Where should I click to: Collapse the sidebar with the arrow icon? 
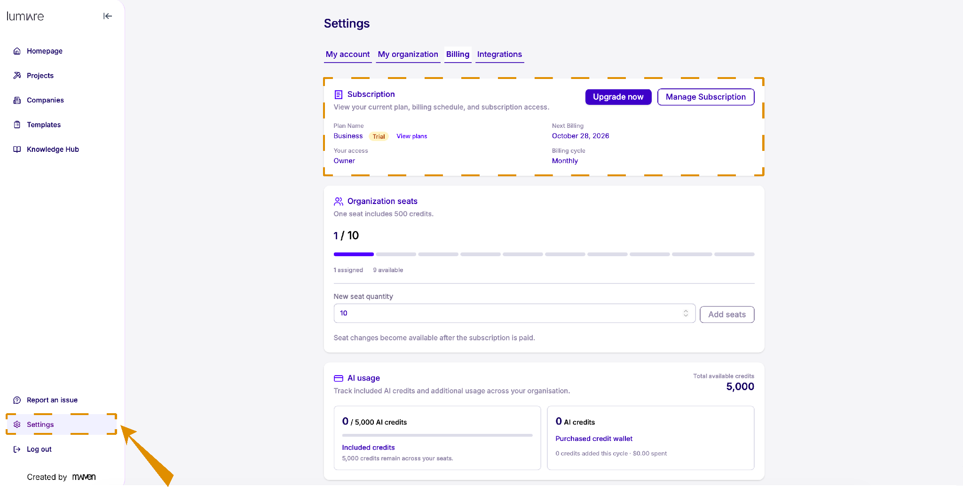(108, 16)
